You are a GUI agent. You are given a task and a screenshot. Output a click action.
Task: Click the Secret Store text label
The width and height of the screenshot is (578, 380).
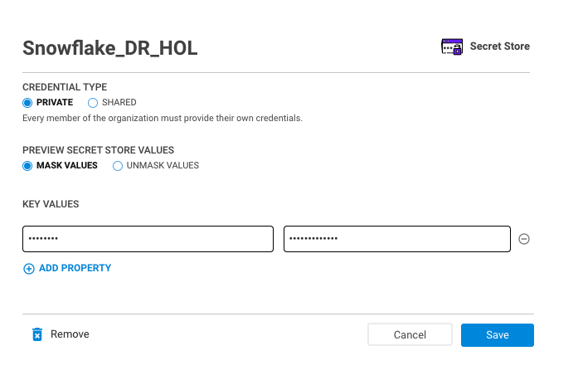coord(499,46)
